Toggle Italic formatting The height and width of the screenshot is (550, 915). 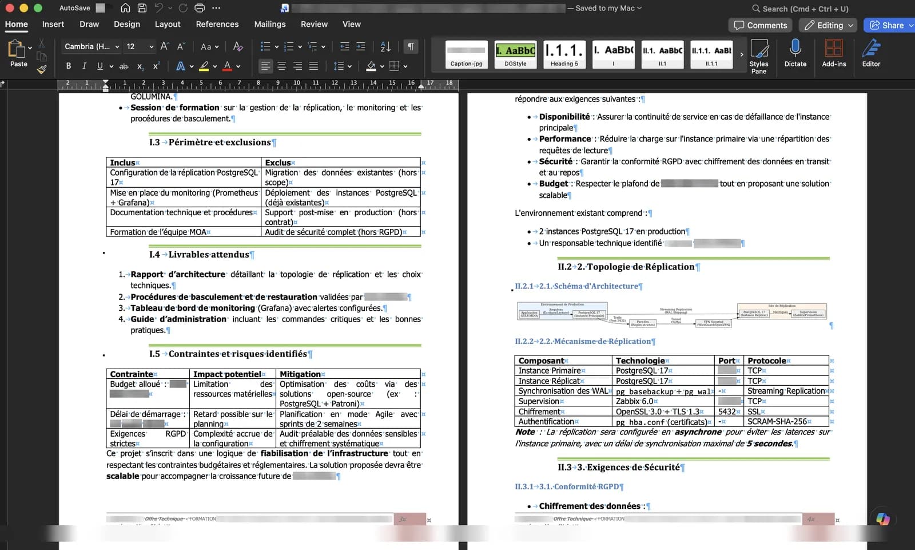[84, 66]
